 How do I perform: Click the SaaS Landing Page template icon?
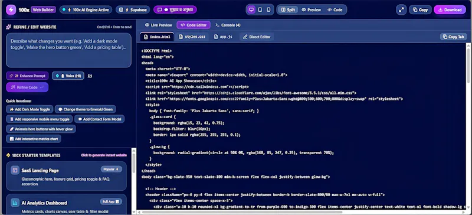(x=15, y=170)
